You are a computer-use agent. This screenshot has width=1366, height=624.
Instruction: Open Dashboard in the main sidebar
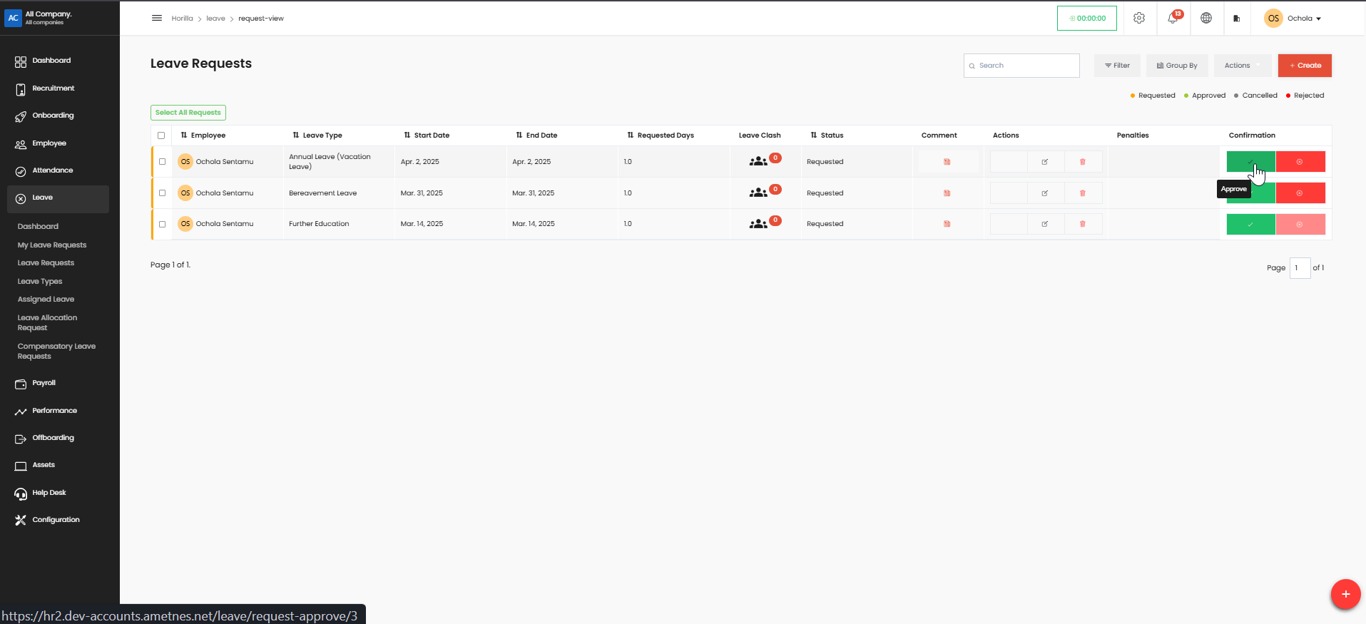(x=51, y=61)
